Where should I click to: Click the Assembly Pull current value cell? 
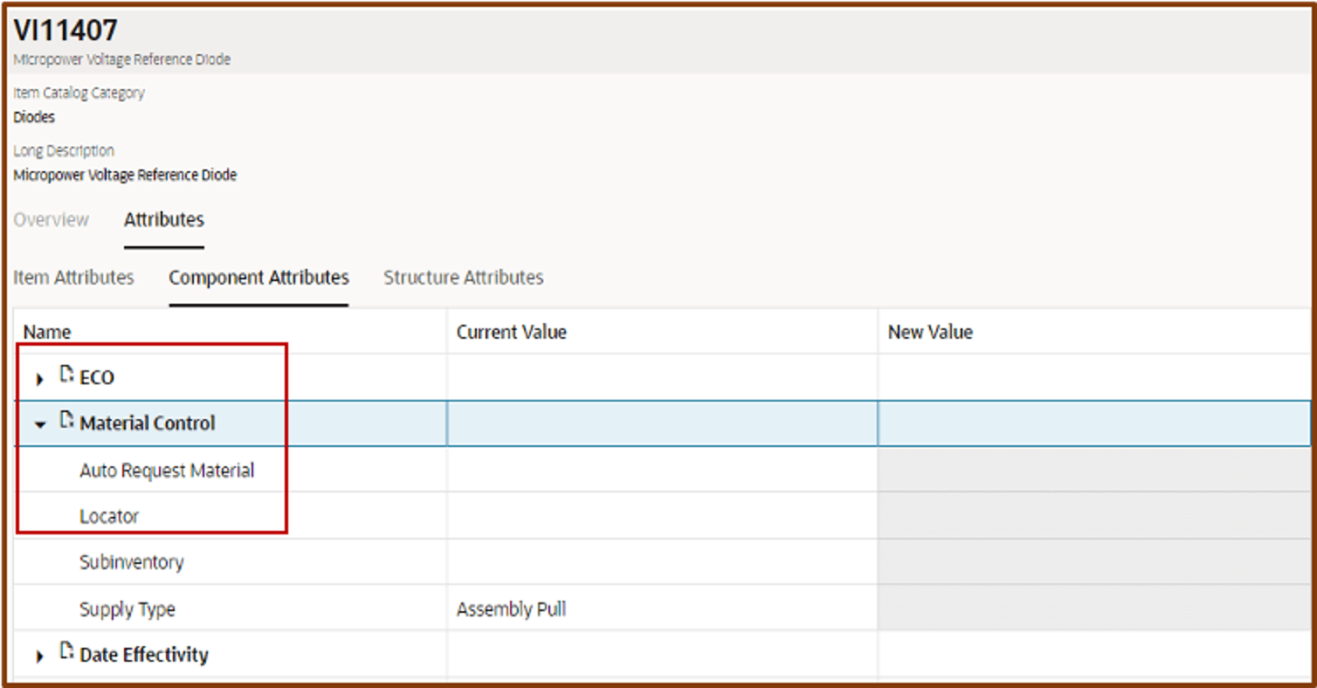[511, 609]
